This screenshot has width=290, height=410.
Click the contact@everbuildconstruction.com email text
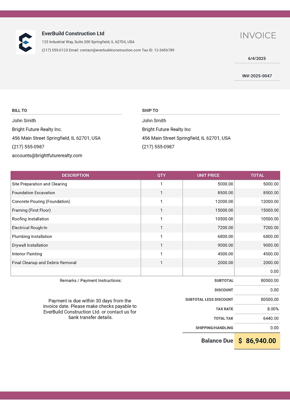[x=111, y=50]
